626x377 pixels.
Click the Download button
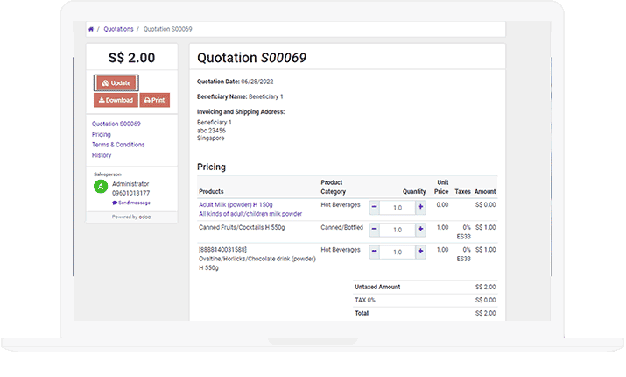tap(116, 100)
